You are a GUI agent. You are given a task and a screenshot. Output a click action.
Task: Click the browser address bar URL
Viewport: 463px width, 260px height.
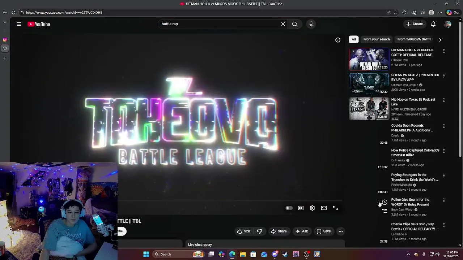(x=64, y=13)
